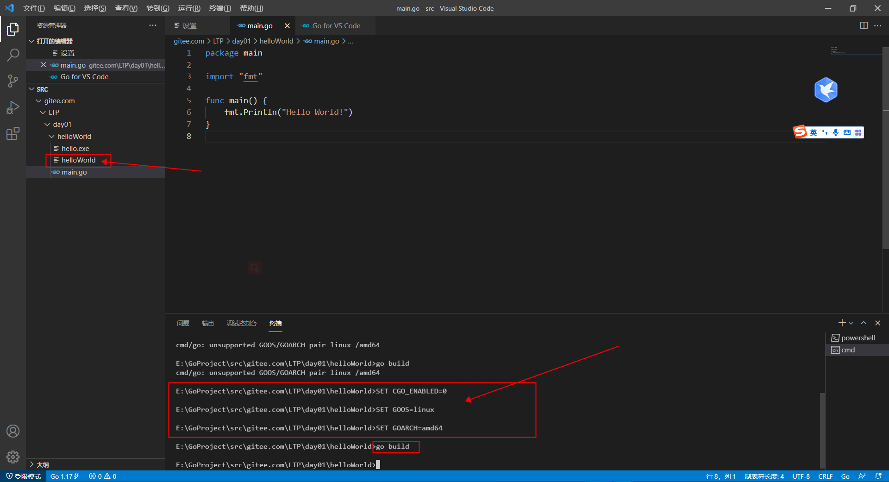889x482 pixels.
Task: Collapse the open editors section
Action: (96, 41)
